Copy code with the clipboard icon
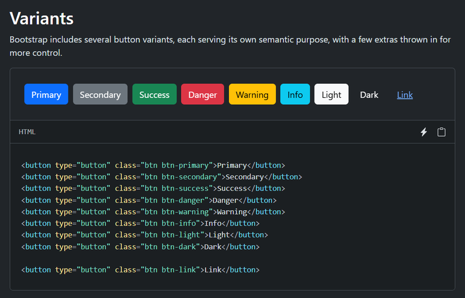 click(x=441, y=132)
